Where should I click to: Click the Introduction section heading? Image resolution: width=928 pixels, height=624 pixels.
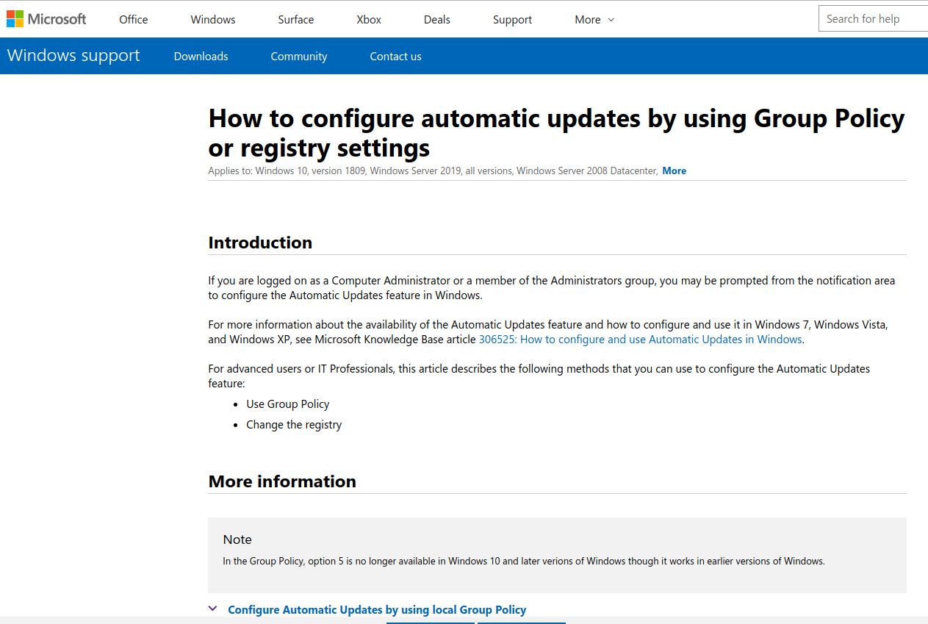pyautogui.click(x=260, y=243)
